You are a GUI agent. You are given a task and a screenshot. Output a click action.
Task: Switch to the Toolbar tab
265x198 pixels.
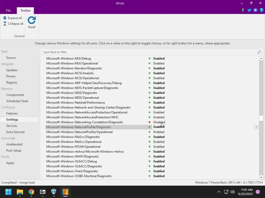(25, 10)
